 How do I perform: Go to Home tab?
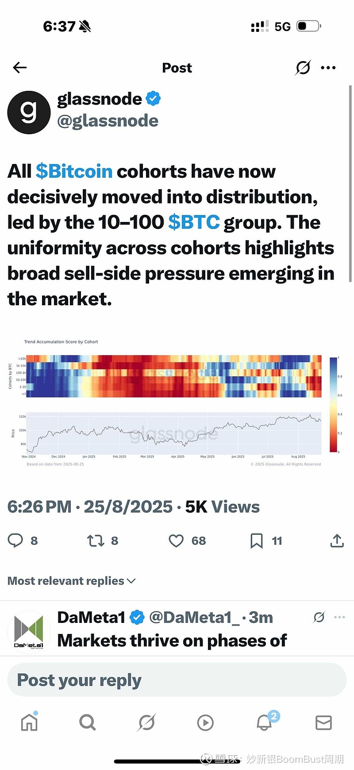[x=30, y=723]
